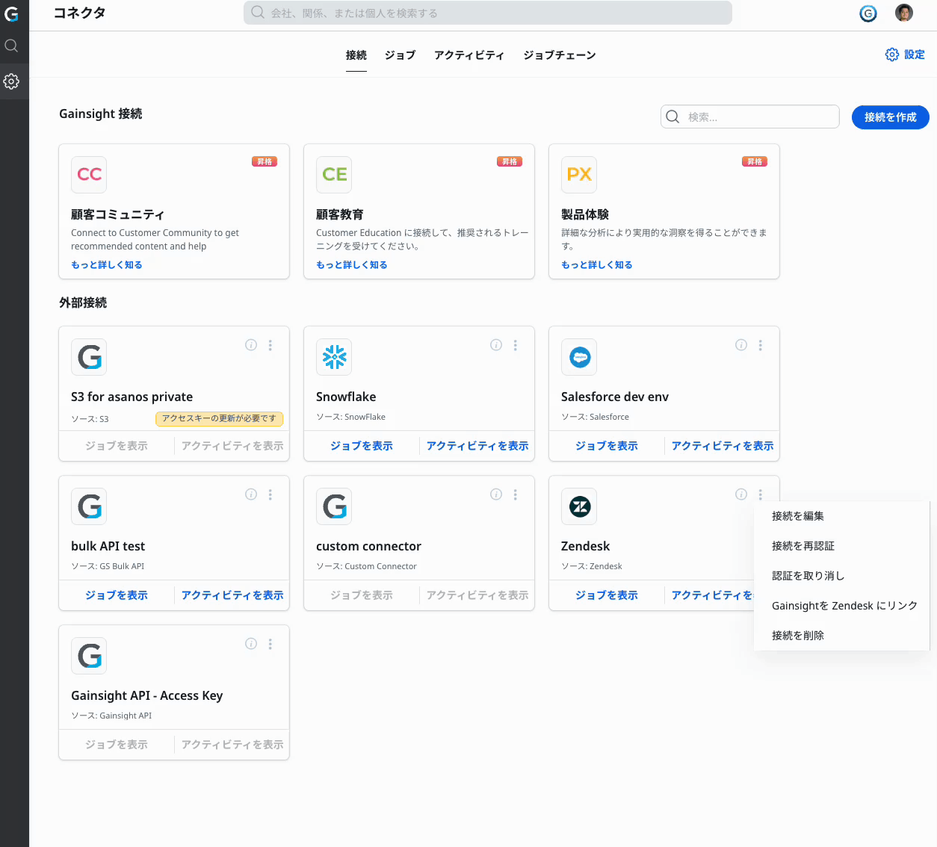Viewport: 937px width, 847px height.
Task: Open the kebab menu on Salesforce dev env
Action: pyautogui.click(x=761, y=345)
